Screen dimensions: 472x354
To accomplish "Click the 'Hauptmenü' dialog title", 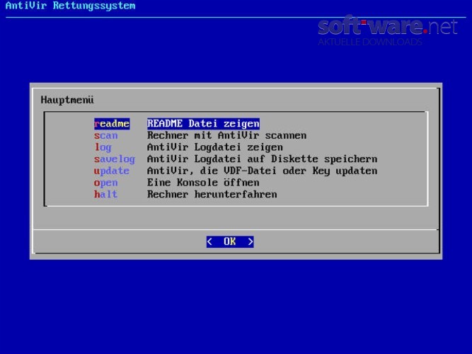I will tap(67, 100).
